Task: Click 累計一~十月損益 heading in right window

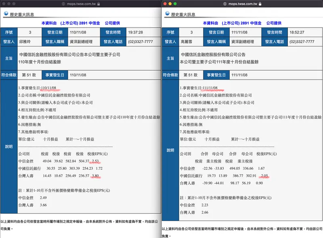Action: [245, 139]
